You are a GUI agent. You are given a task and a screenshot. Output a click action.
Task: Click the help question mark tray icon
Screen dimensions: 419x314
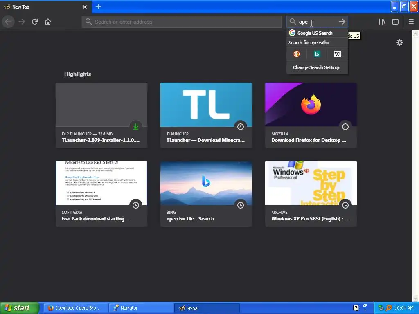[x=356, y=308]
